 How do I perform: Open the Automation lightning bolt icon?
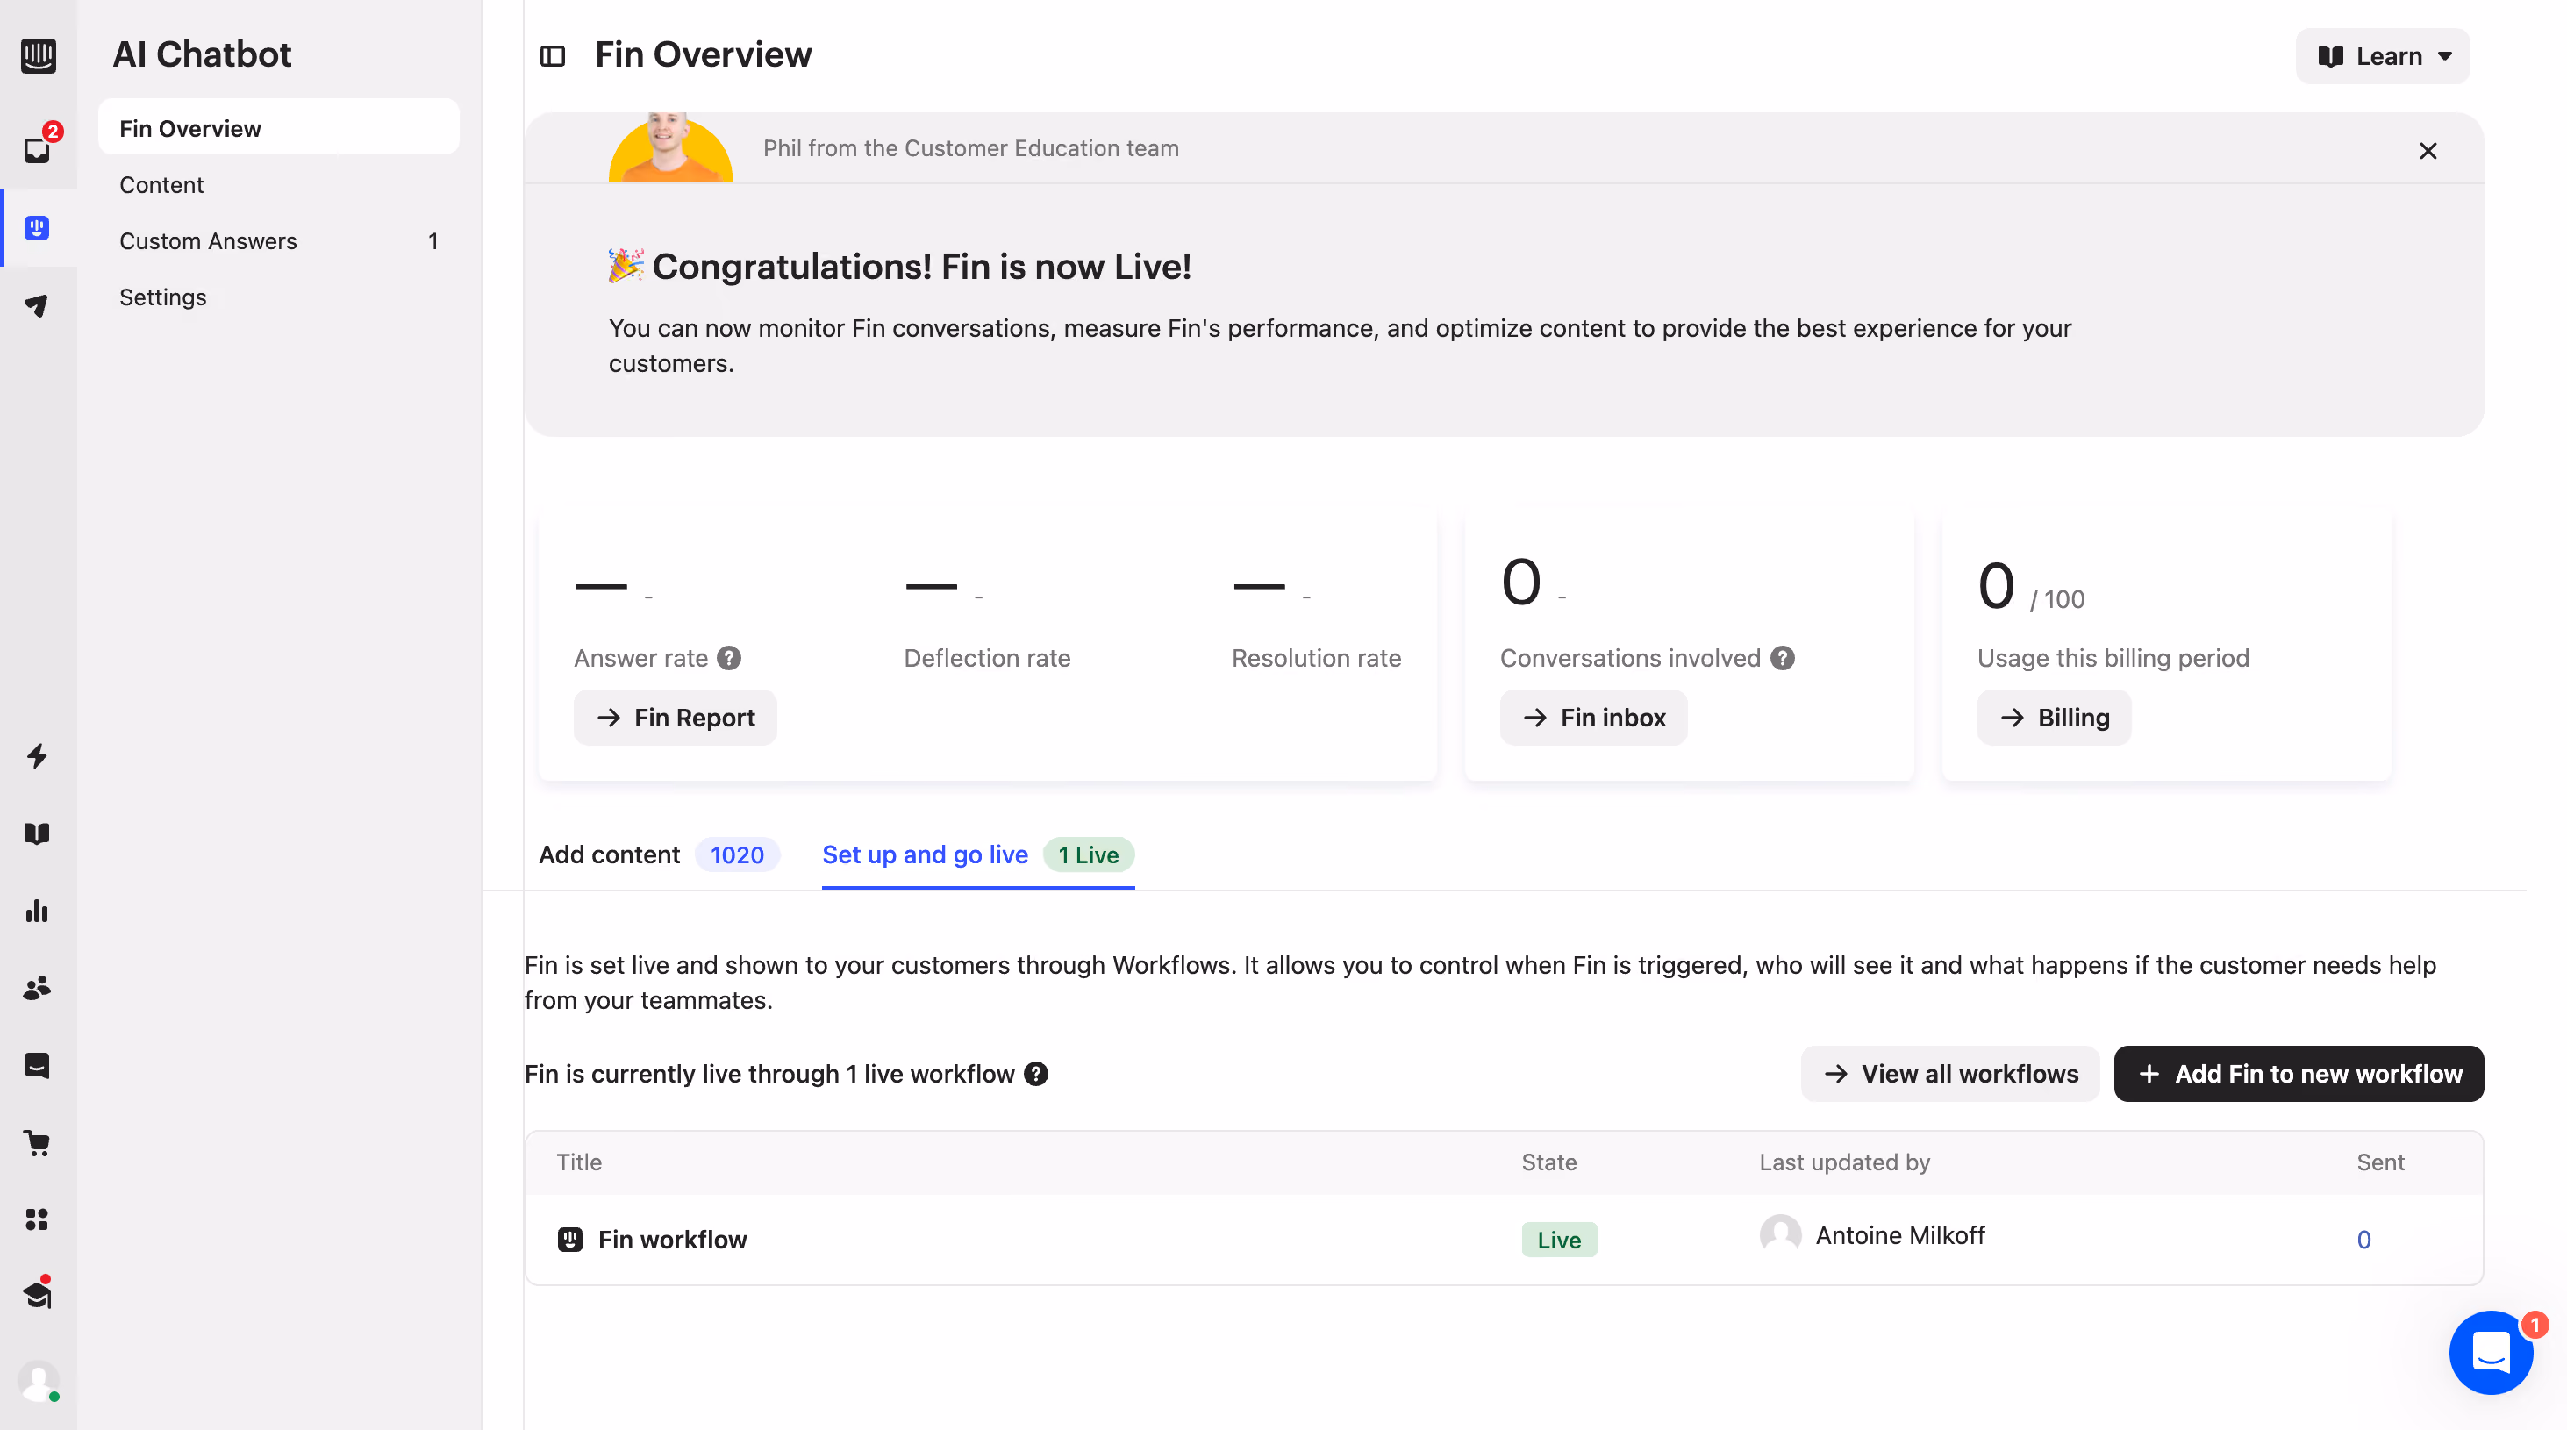coord(38,756)
